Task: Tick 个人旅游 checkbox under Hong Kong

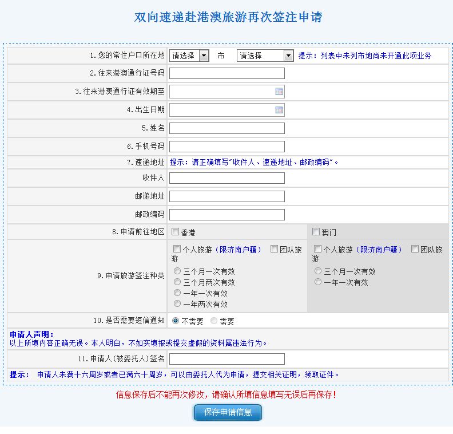Action: click(x=177, y=249)
